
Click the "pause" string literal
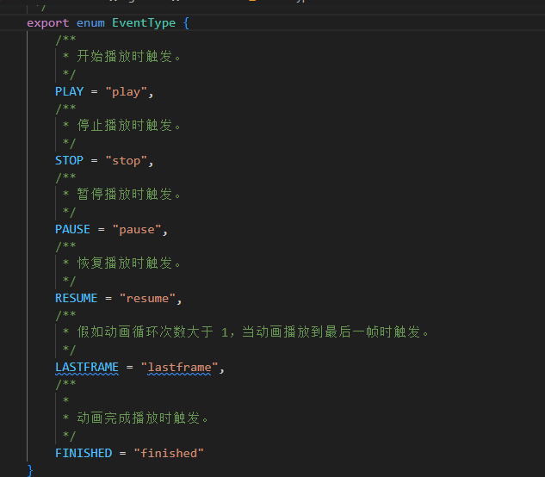pos(137,230)
